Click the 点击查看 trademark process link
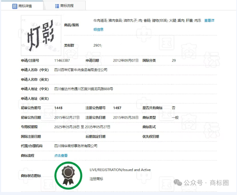 pos(61,155)
